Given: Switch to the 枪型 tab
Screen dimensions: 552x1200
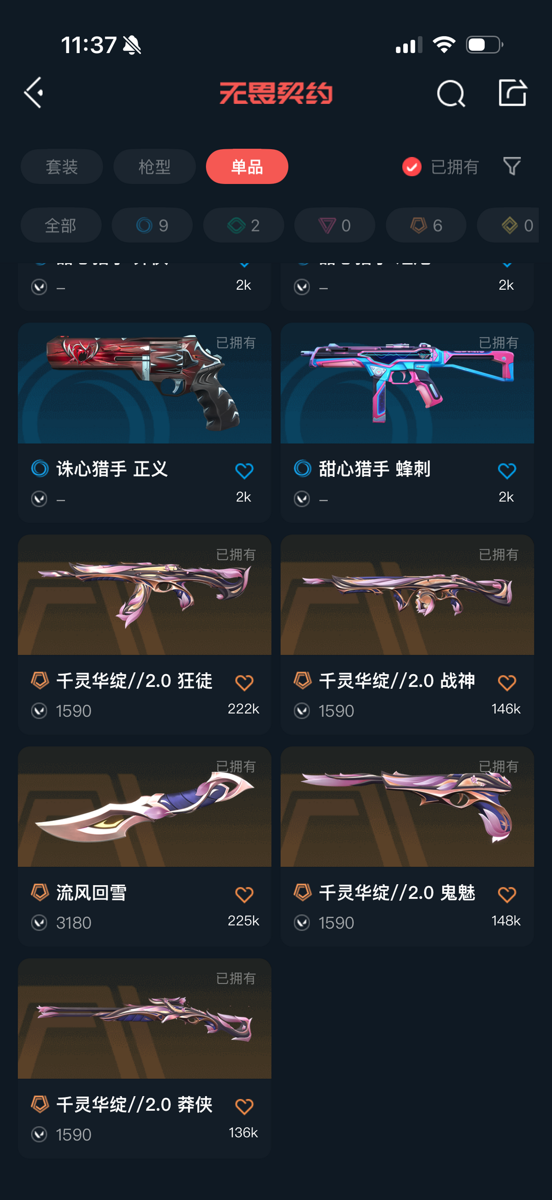Looking at the screenshot, I should click(x=154, y=167).
